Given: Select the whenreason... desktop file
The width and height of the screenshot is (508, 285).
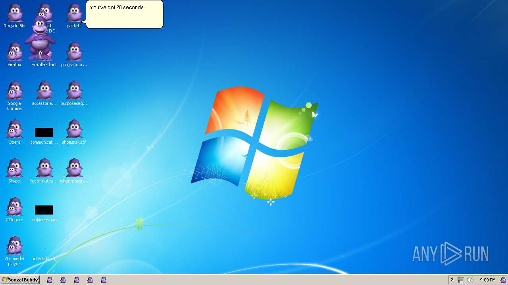Looking at the screenshot, I should tap(74, 171).
